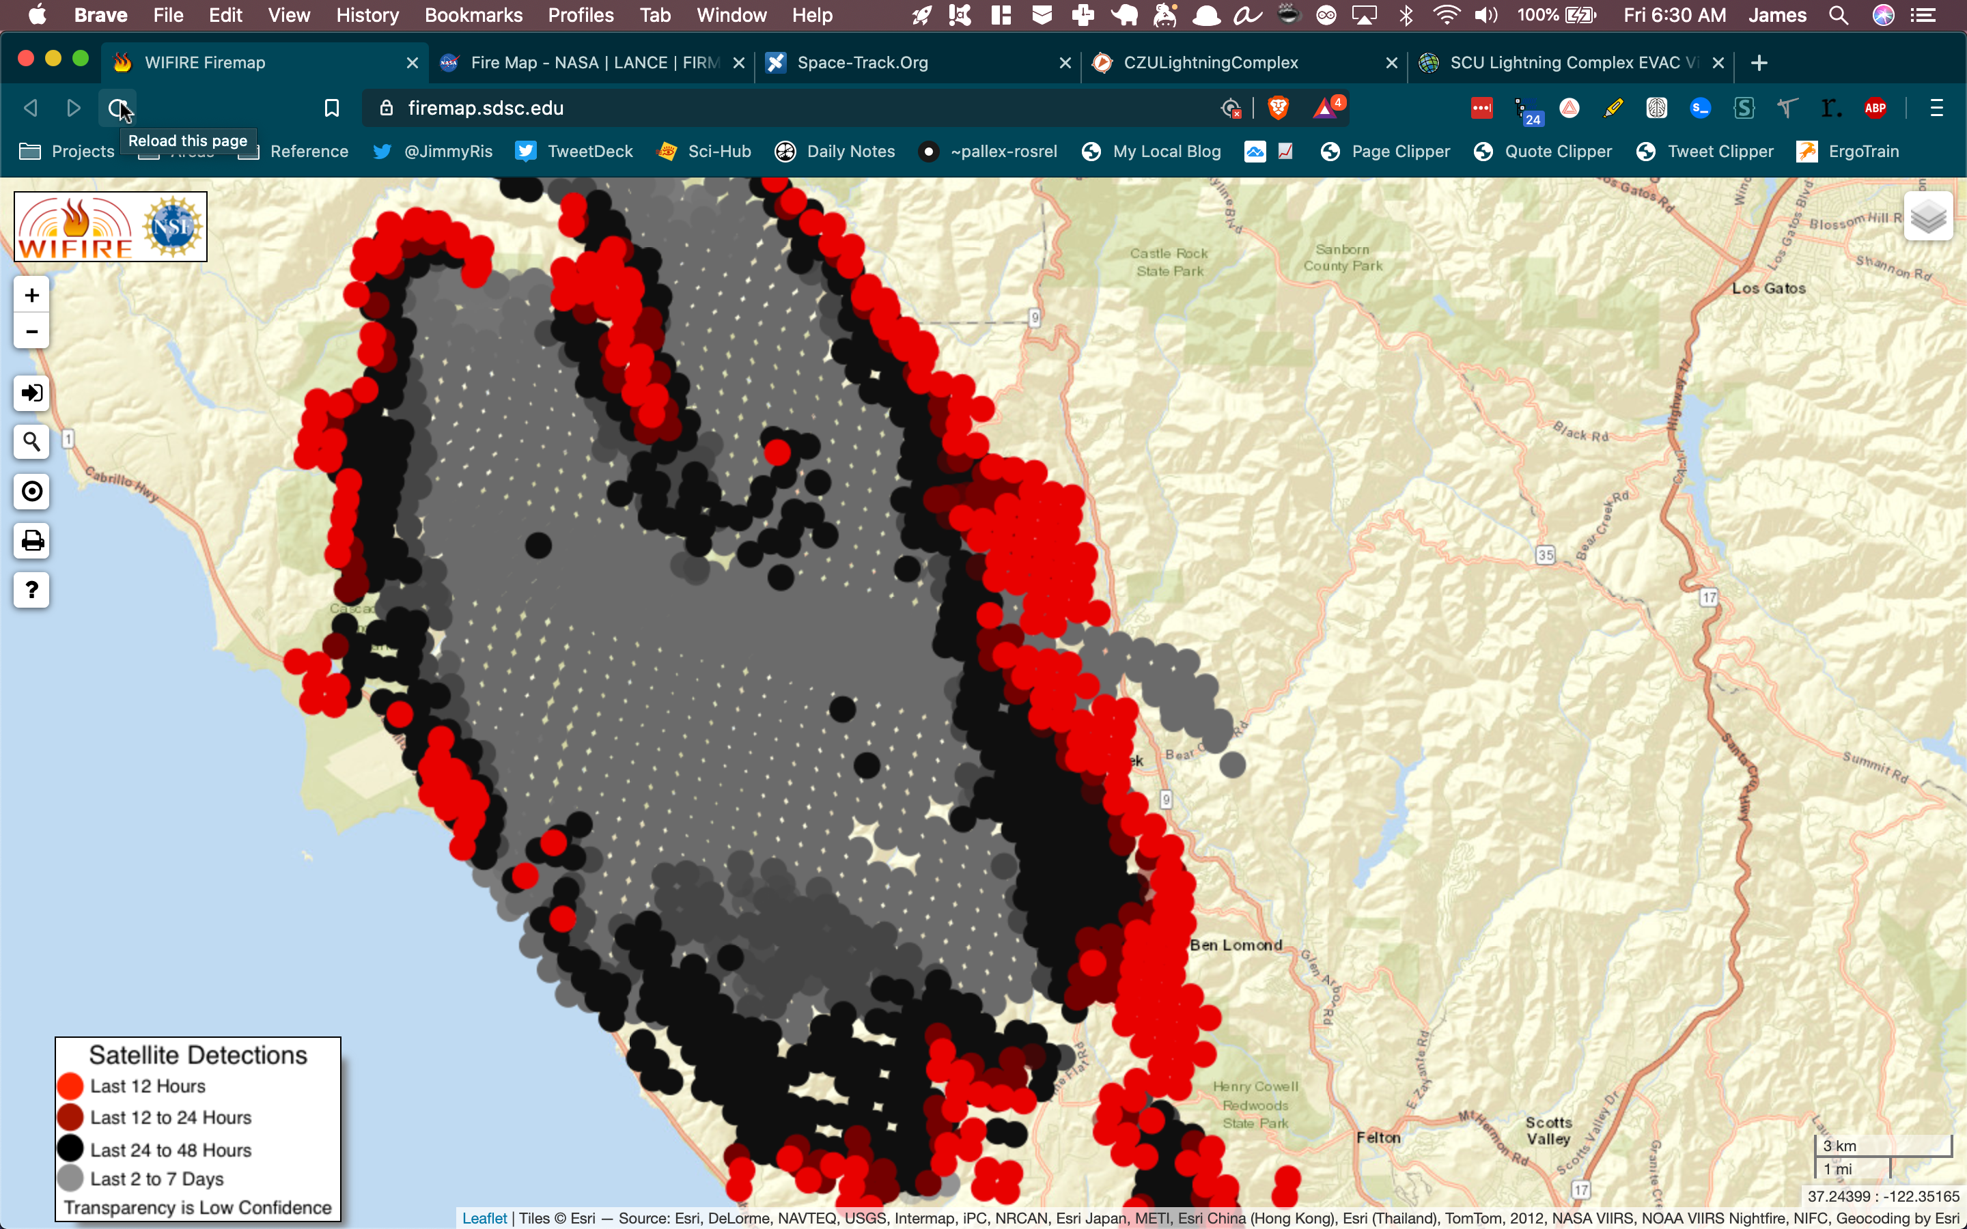Open WIFIRE map help with the question mark
Viewport: 1967px width, 1229px height.
(x=31, y=589)
